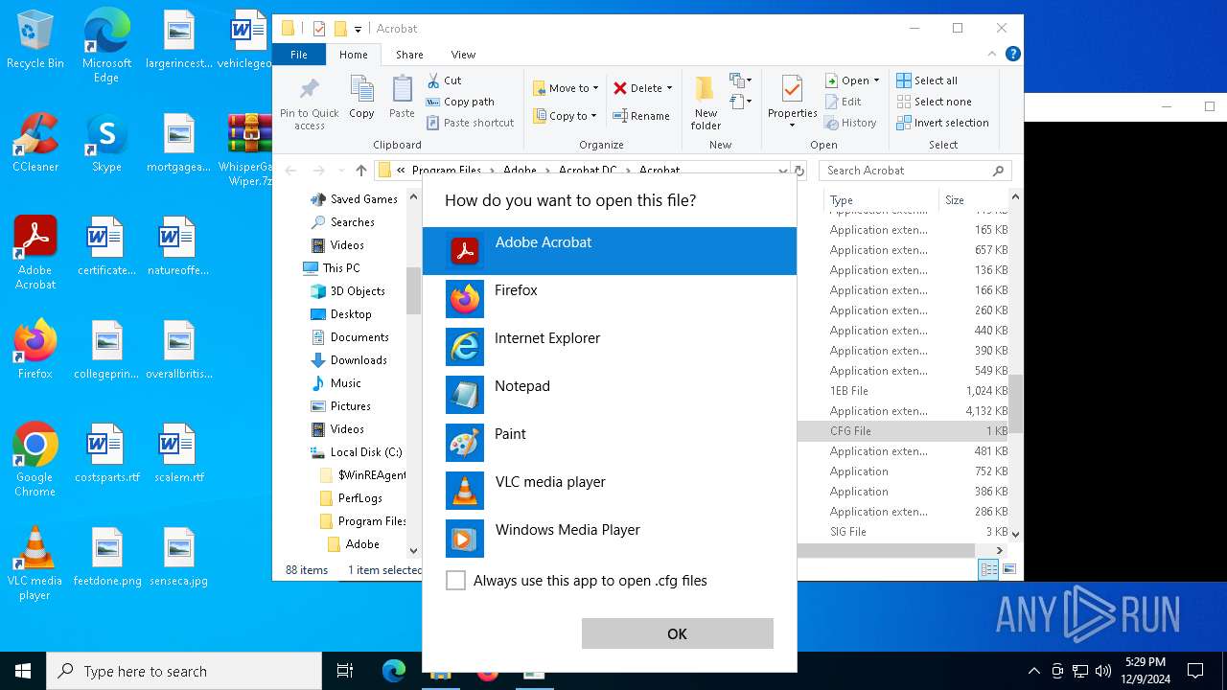This screenshot has height=690, width=1227.
Task: Open Google Chrome desktop shortcut
Action: (x=35, y=460)
